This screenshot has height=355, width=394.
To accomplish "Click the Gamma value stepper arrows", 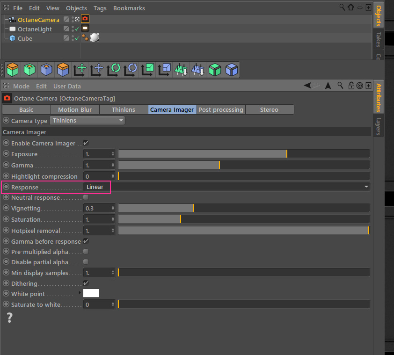I will (113, 165).
